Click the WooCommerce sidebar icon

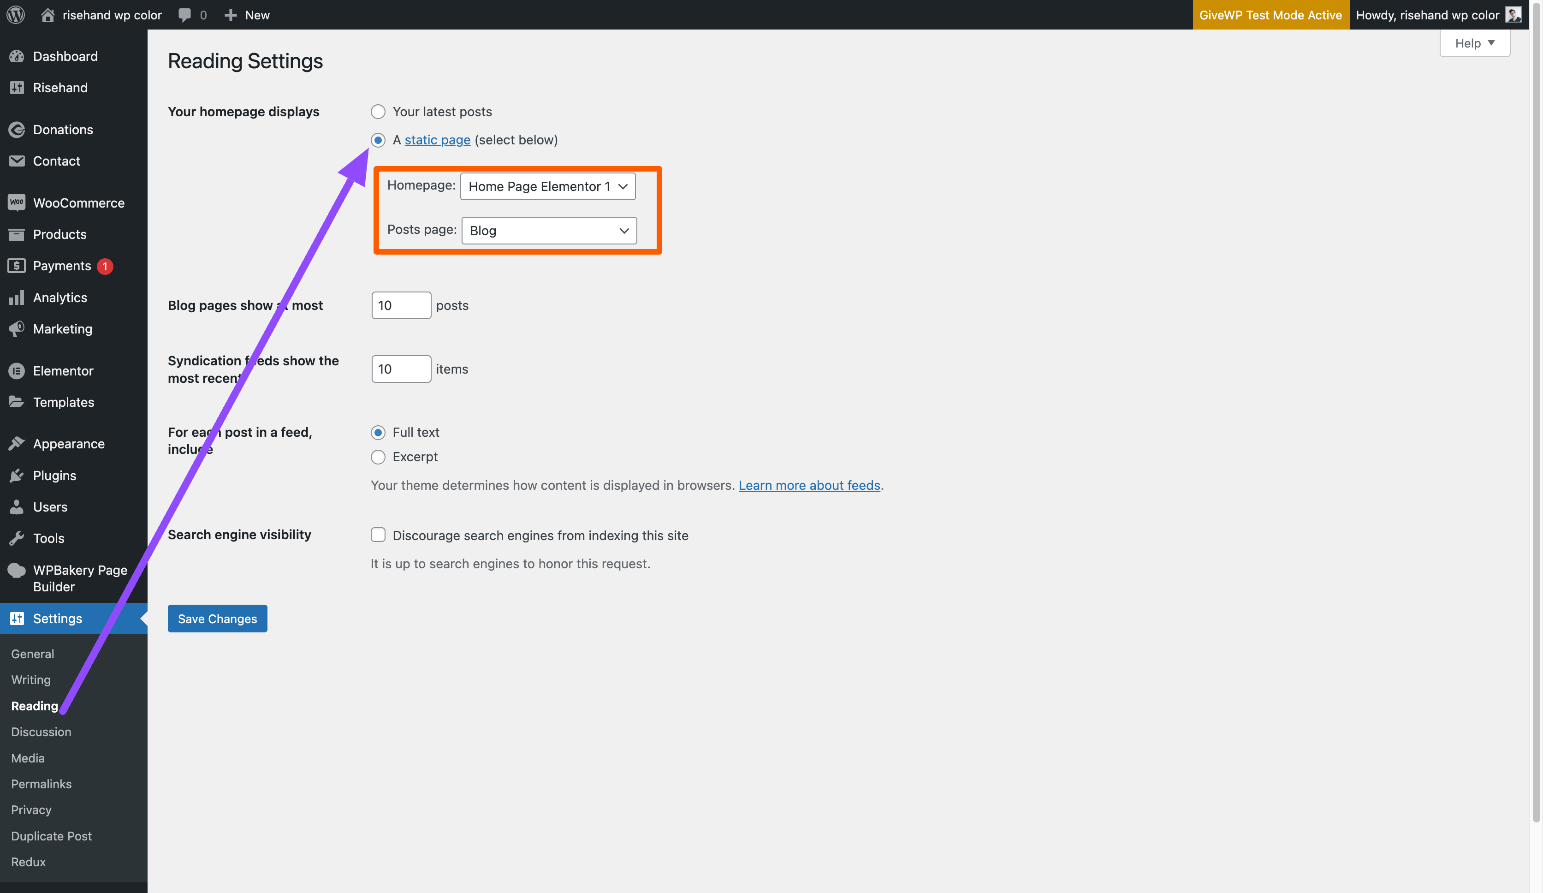pyautogui.click(x=17, y=203)
